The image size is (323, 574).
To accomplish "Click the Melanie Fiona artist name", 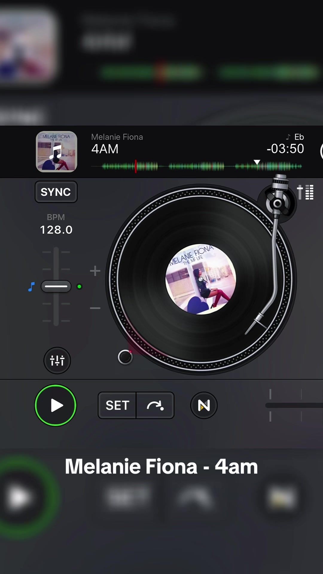I will click(117, 137).
